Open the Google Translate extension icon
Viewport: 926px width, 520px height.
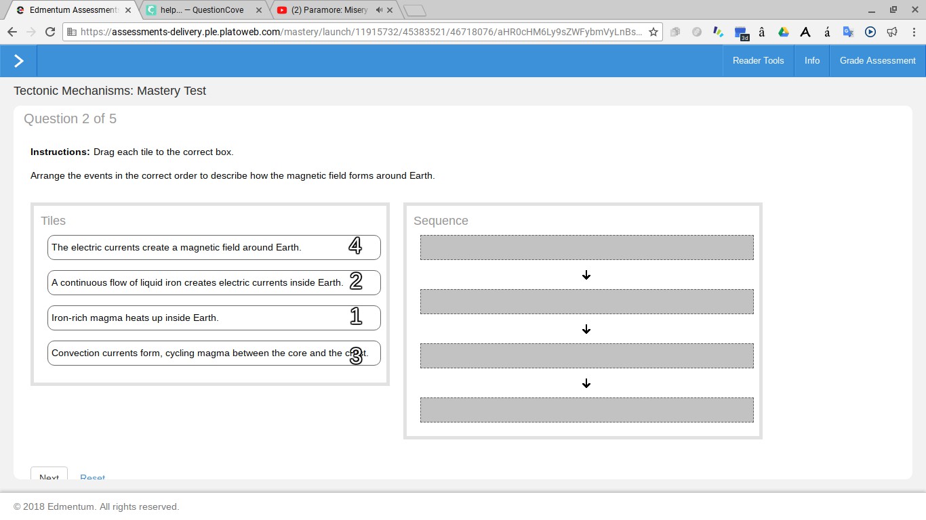coord(848,32)
